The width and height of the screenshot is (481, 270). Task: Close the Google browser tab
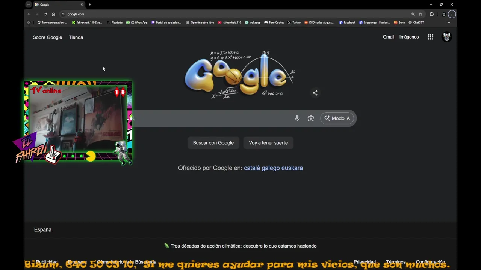tap(82, 4)
